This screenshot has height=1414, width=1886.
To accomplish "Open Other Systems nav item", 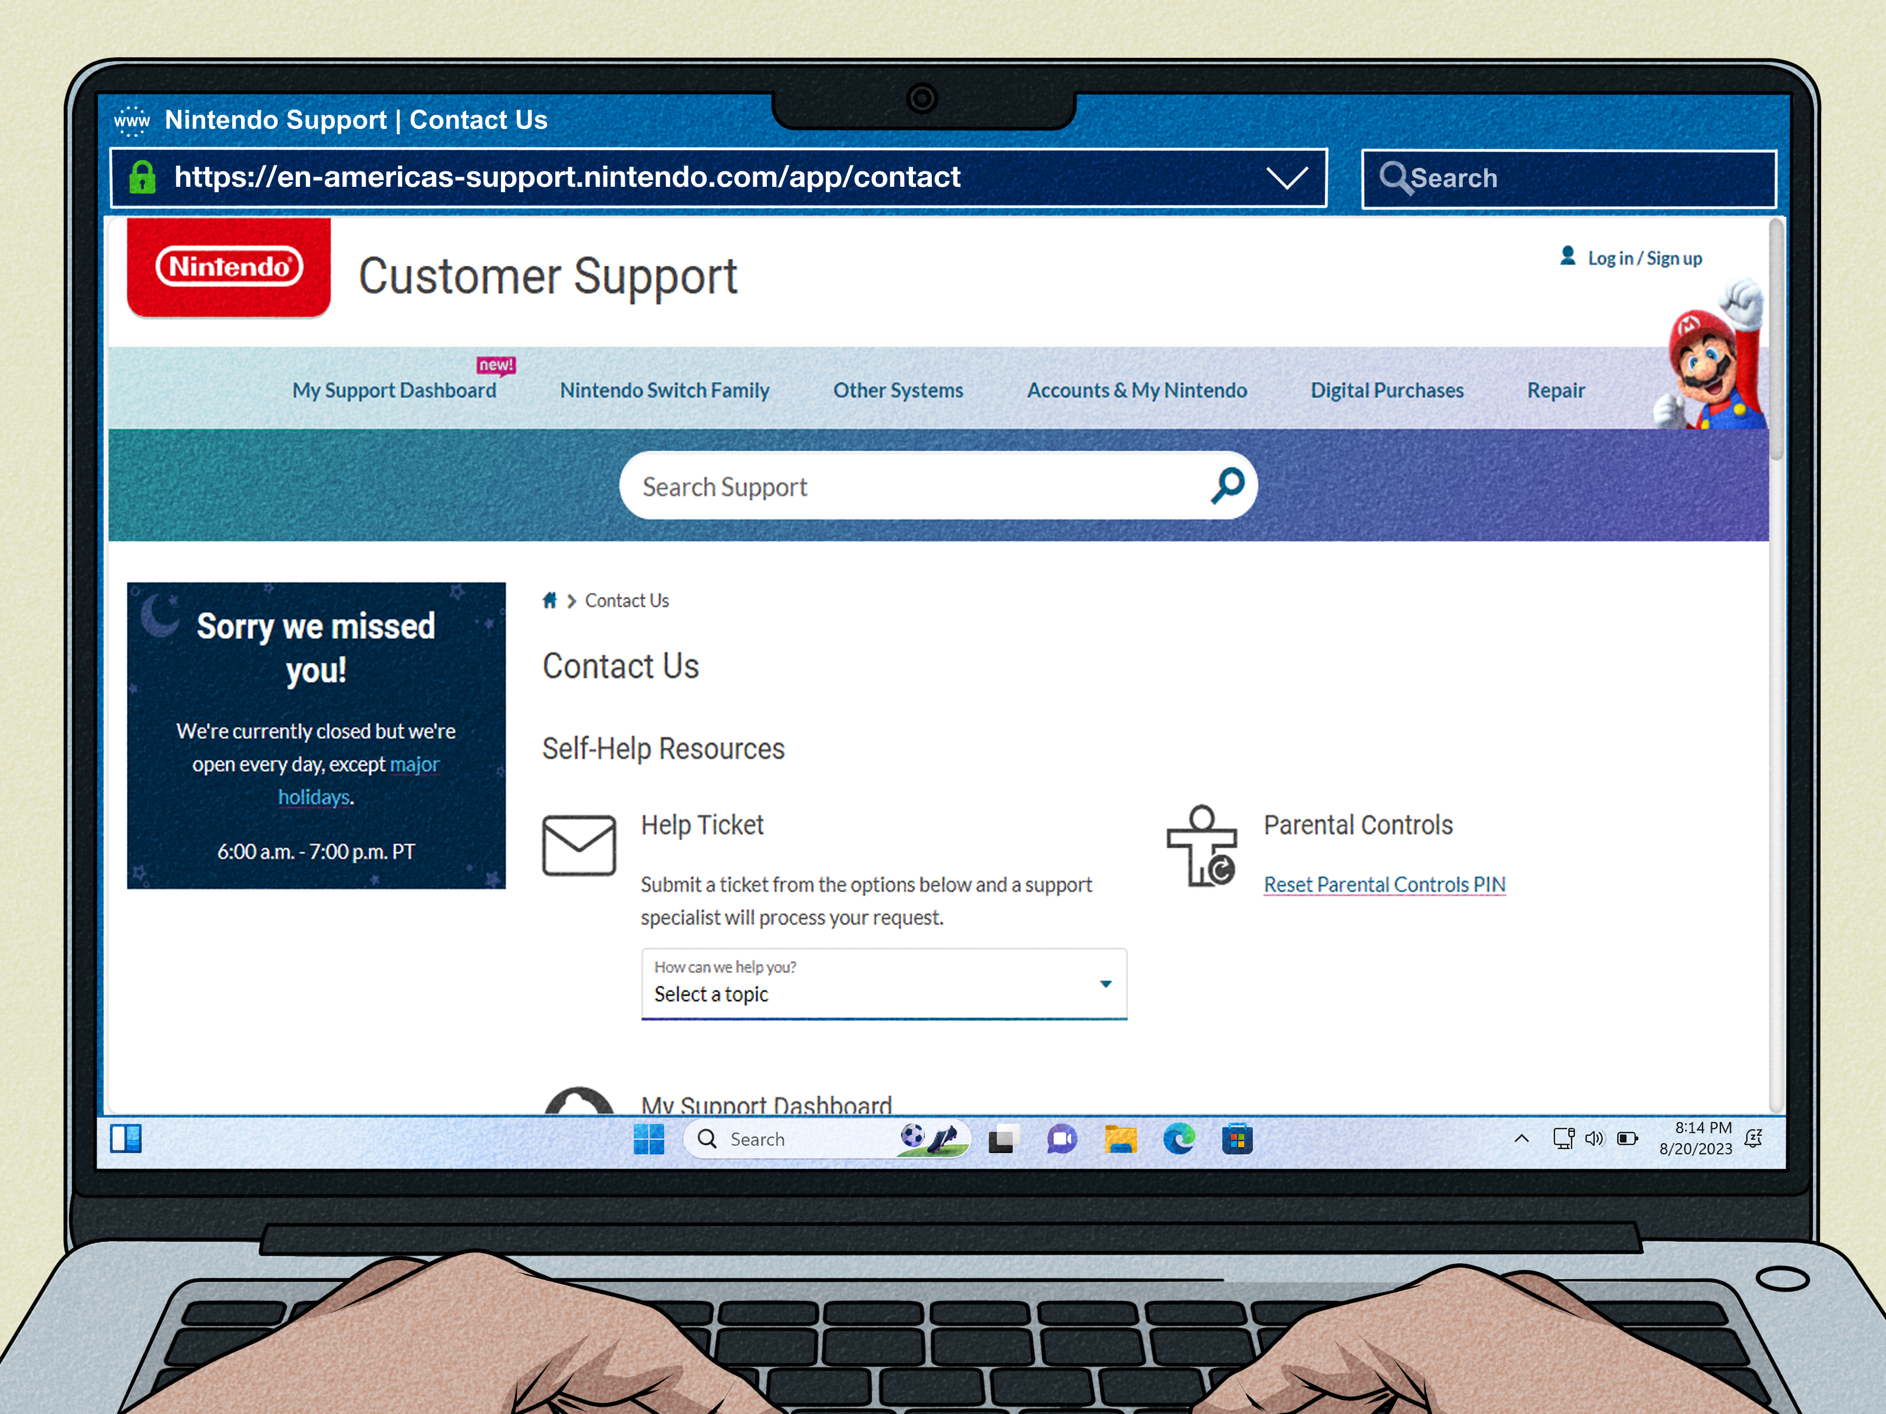I will 898,391.
